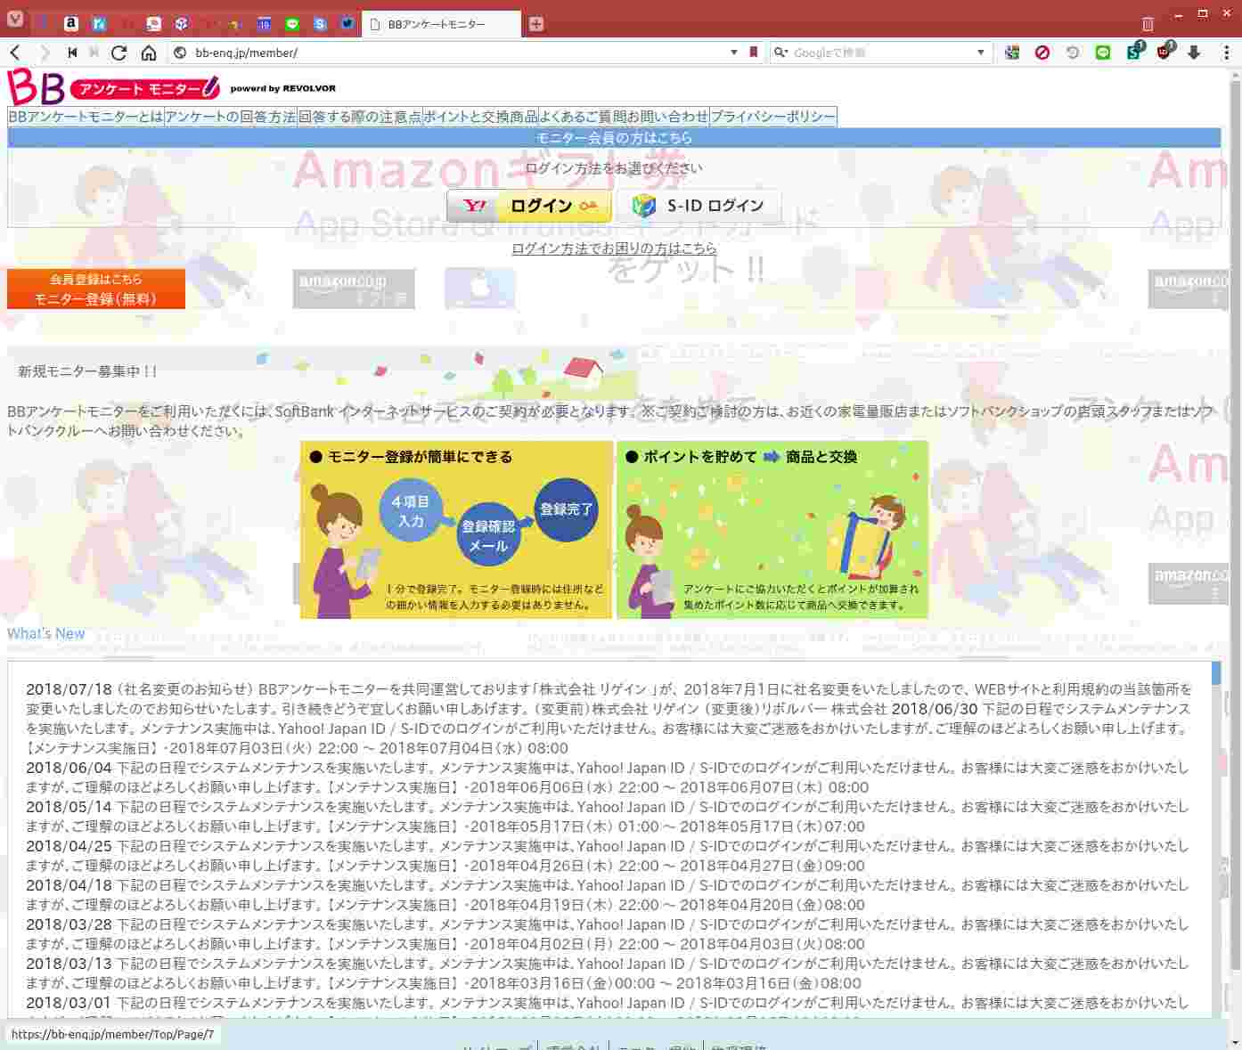
Task: Click the grey history-arrow extension icon
Action: 1073,53
